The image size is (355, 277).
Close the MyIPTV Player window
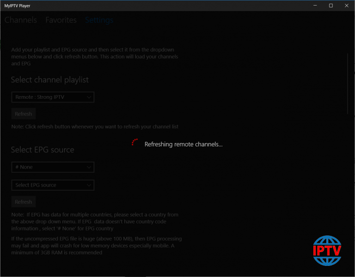pos(347,6)
